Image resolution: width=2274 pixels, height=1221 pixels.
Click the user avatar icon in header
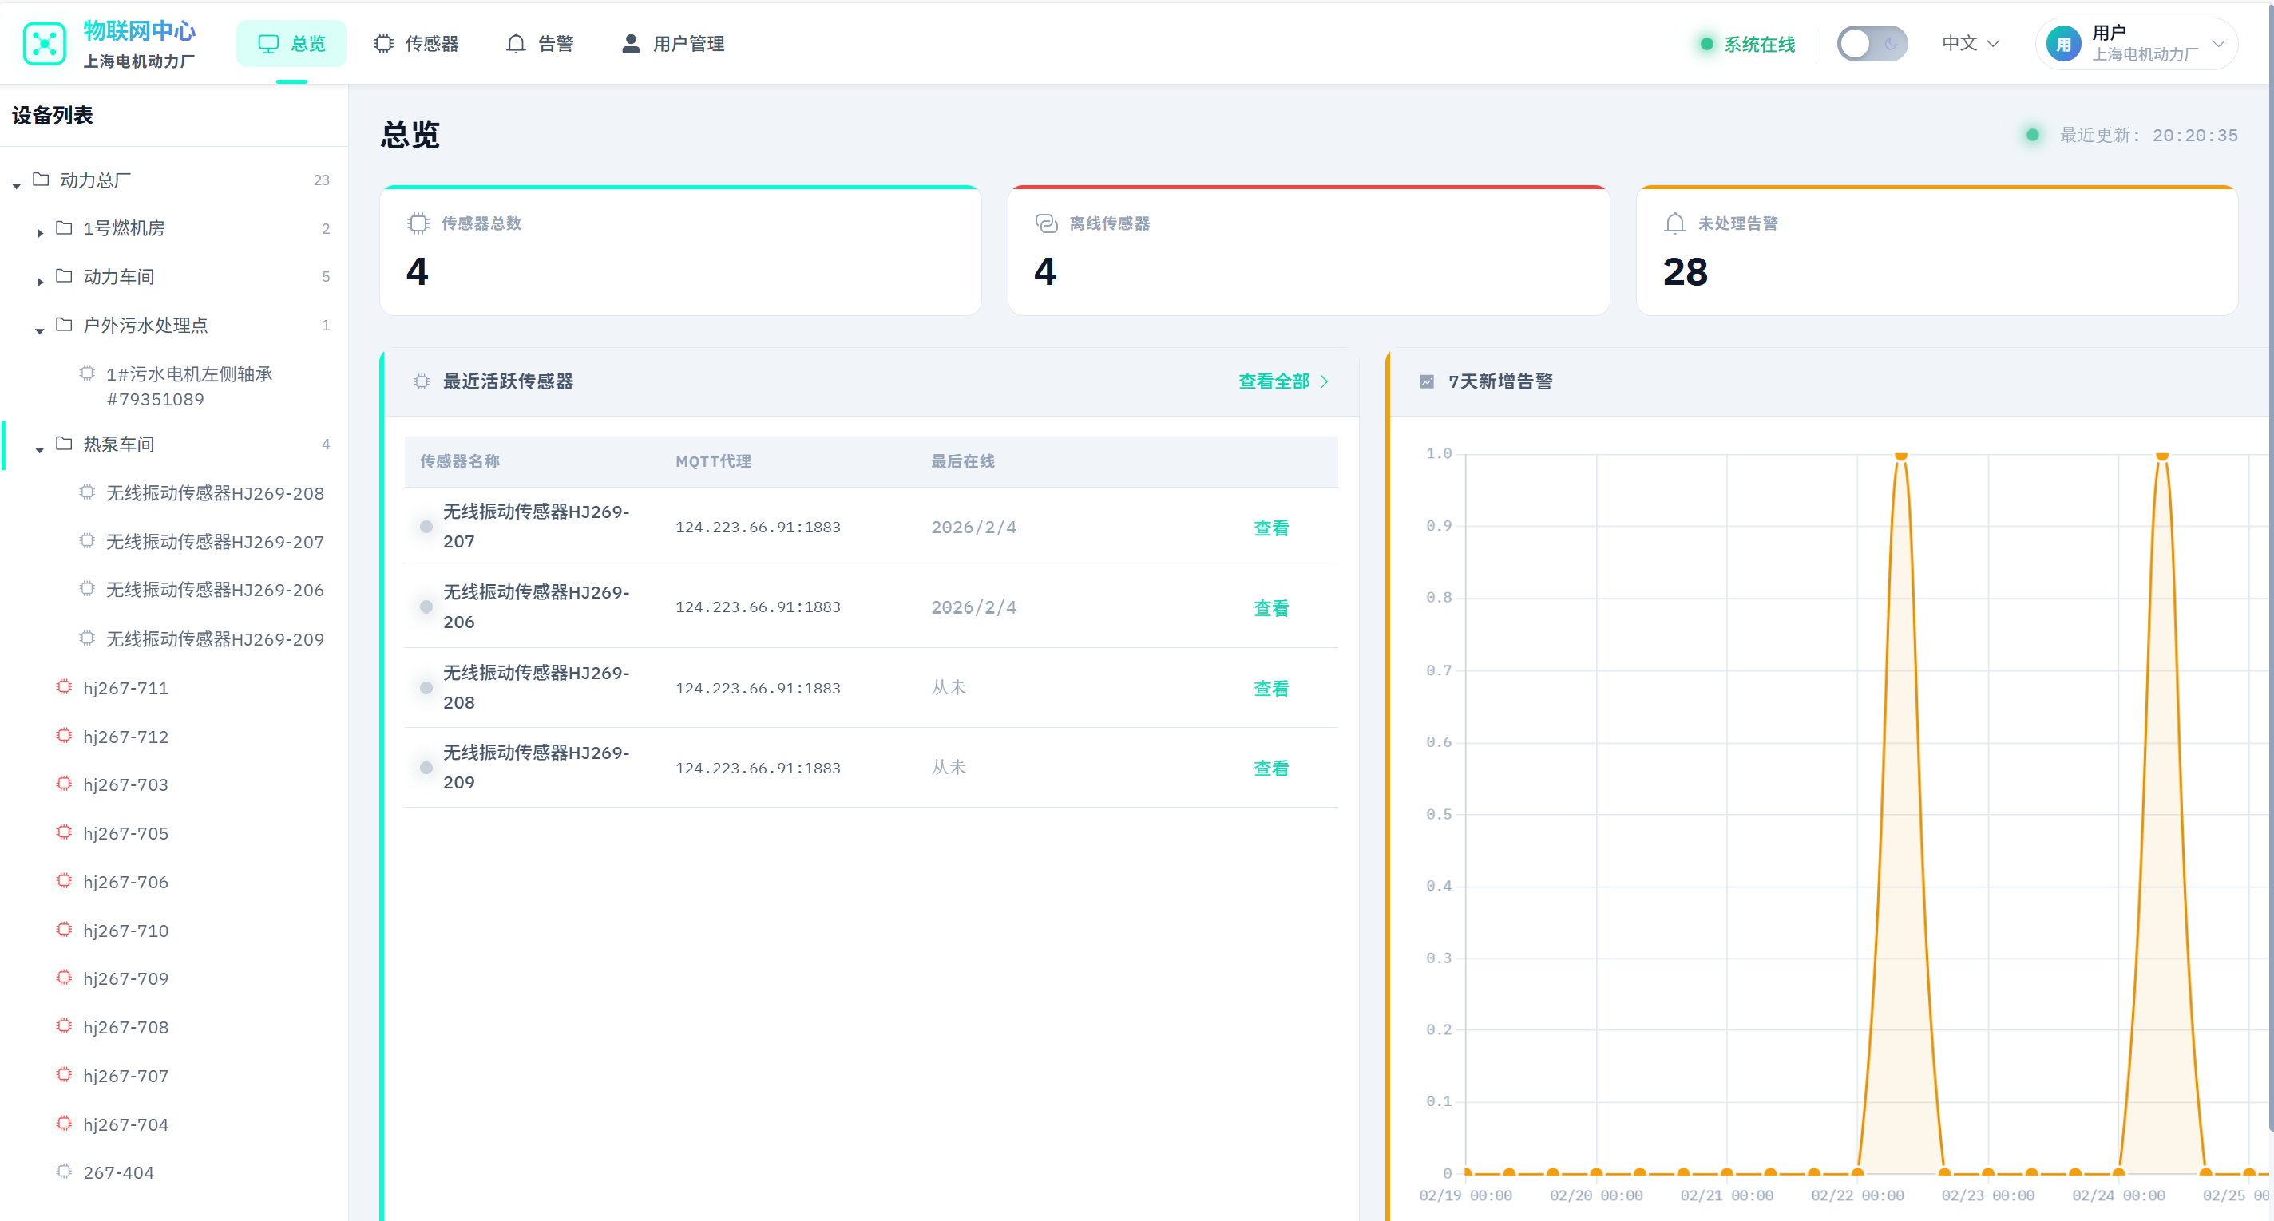click(x=2063, y=43)
